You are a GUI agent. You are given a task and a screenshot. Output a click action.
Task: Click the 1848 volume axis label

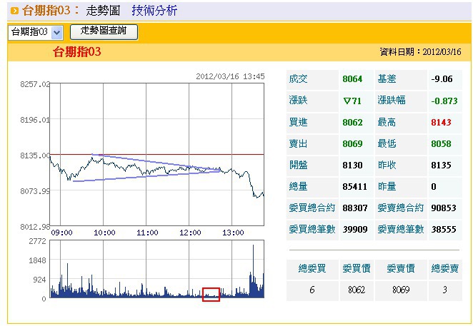click(x=38, y=260)
